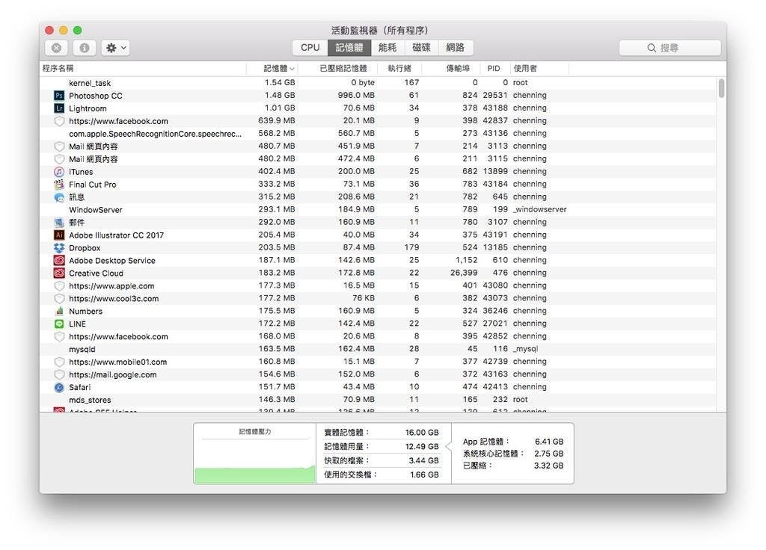Sort by PID column header
The image size is (766, 550).
(495, 68)
